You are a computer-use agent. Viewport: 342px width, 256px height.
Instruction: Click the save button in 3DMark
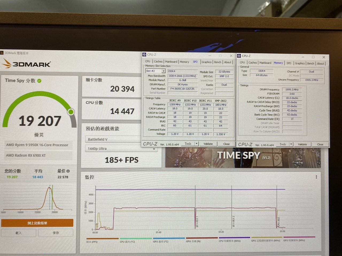[x=56, y=233]
